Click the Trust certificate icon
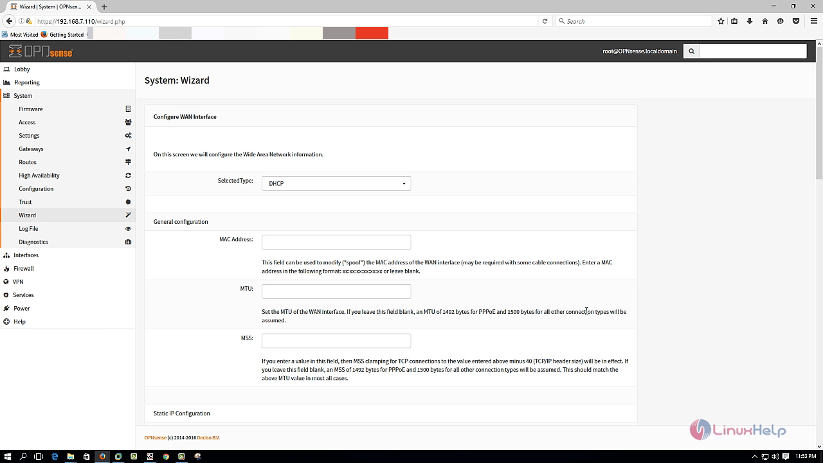The image size is (823, 463). click(128, 202)
